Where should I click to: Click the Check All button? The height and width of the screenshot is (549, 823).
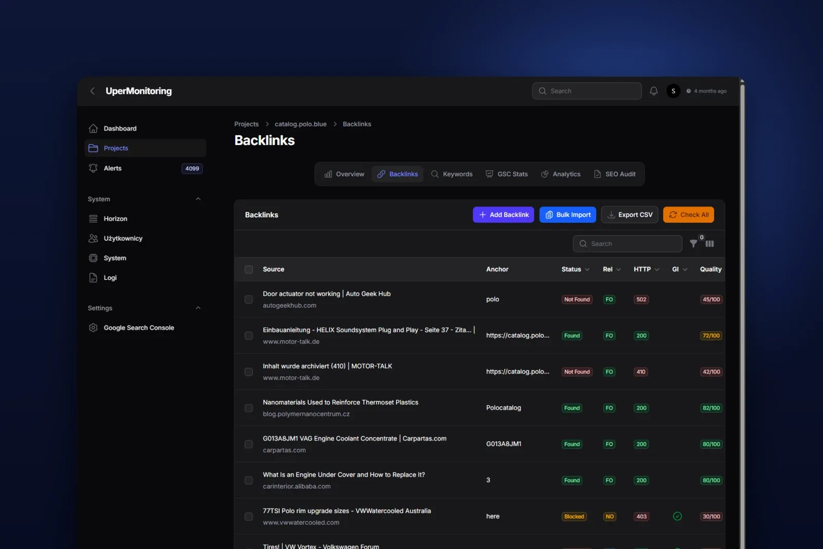[689, 215]
